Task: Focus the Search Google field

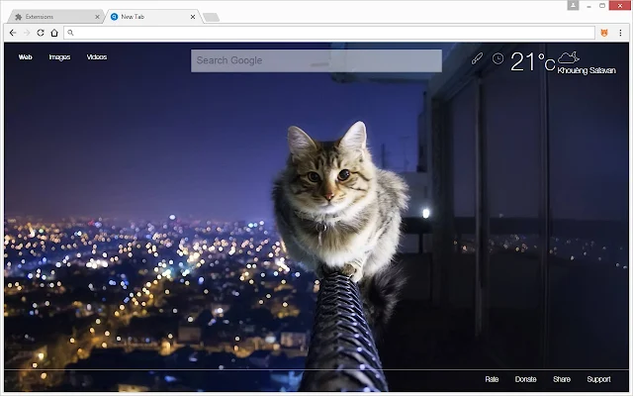Action: point(316,60)
